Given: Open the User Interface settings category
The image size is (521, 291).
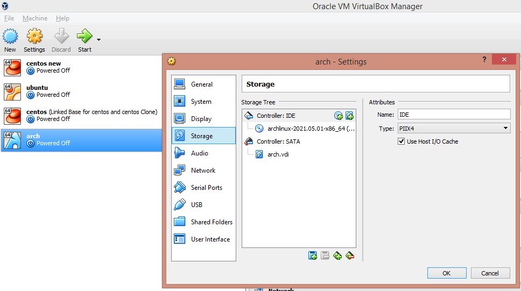Looking at the screenshot, I should click(x=203, y=239).
